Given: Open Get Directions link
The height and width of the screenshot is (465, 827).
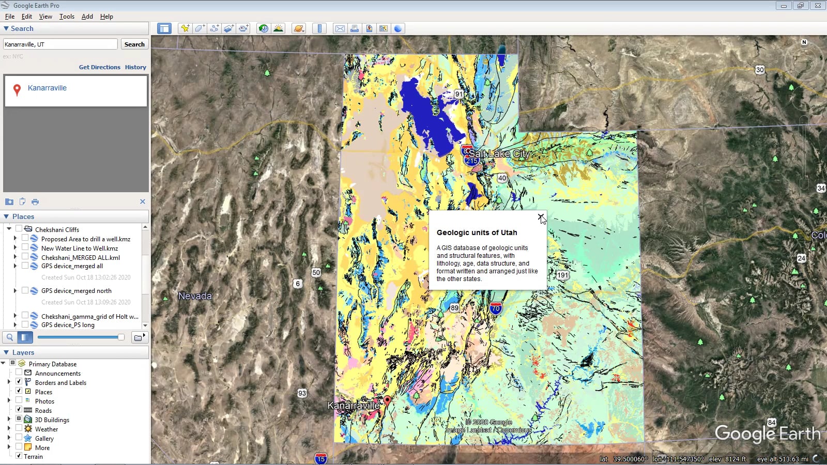Looking at the screenshot, I should (x=99, y=67).
